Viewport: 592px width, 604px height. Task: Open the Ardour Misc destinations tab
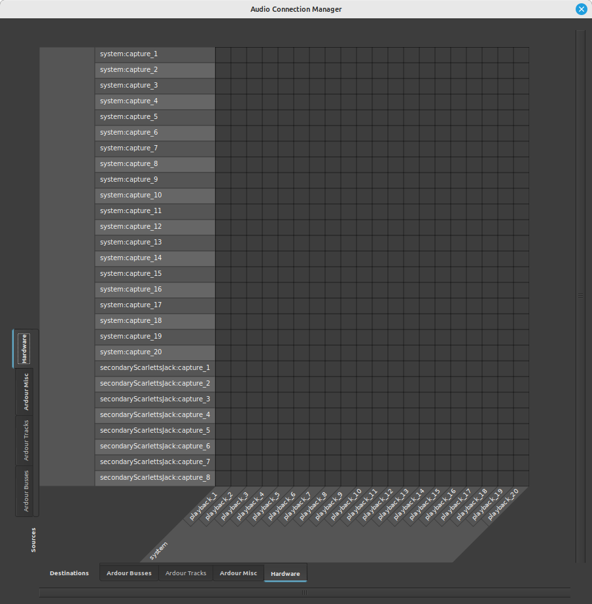238,573
